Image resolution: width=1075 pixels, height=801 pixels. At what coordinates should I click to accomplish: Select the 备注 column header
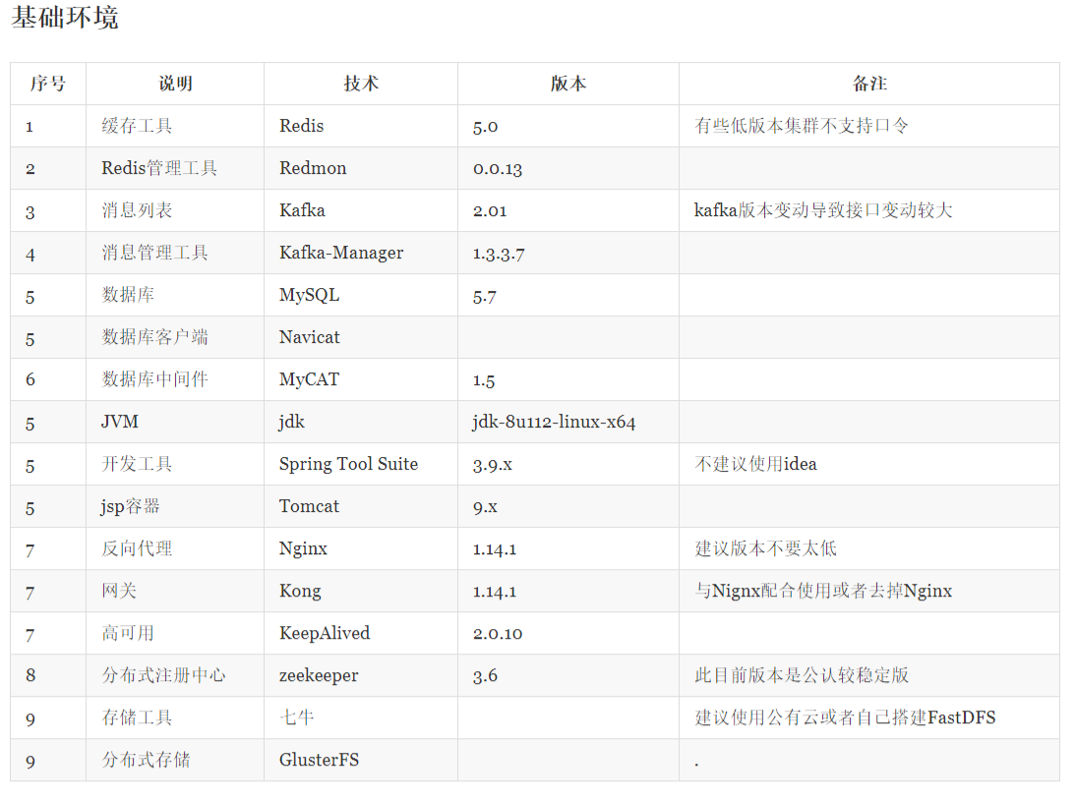869,84
